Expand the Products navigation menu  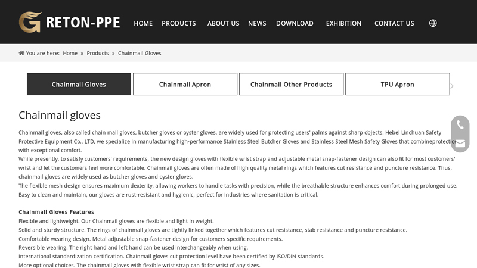pos(179,23)
